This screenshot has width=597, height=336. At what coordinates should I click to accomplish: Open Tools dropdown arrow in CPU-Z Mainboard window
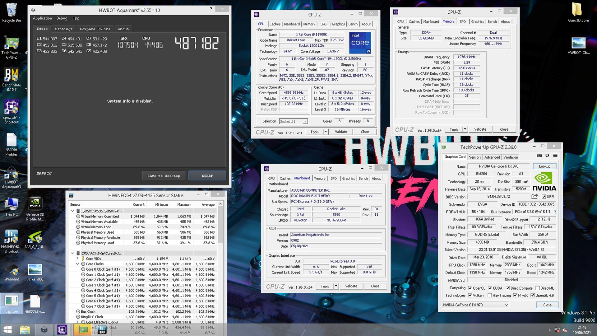(x=336, y=286)
